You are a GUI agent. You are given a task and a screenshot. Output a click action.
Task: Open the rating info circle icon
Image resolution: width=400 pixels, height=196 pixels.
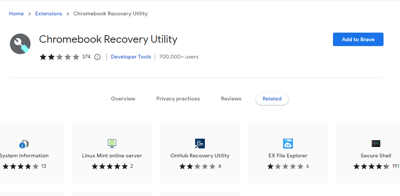[x=97, y=57]
